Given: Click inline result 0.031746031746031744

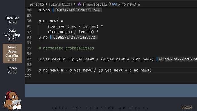Looking at the screenshot, I should [x=77, y=10].
